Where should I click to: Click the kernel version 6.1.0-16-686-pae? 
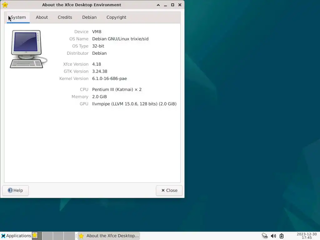click(x=109, y=78)
